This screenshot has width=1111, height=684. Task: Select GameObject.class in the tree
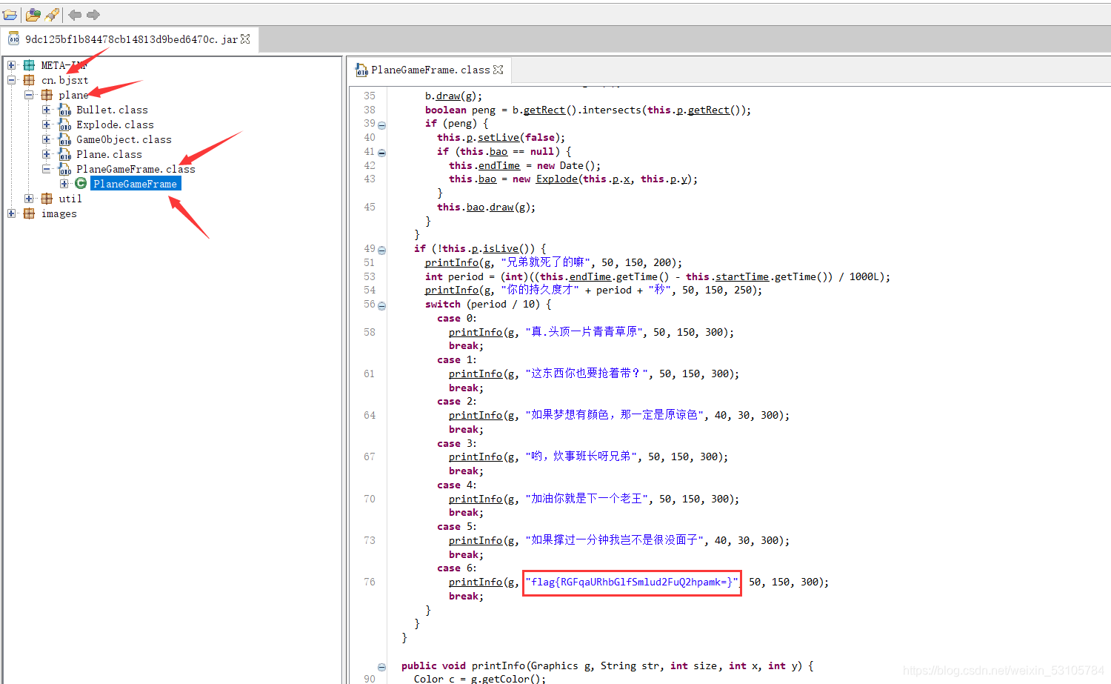124,139
